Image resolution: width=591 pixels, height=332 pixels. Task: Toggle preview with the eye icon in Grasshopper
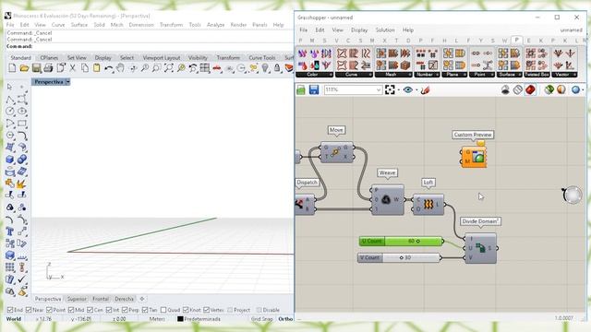tap(407, 89)
